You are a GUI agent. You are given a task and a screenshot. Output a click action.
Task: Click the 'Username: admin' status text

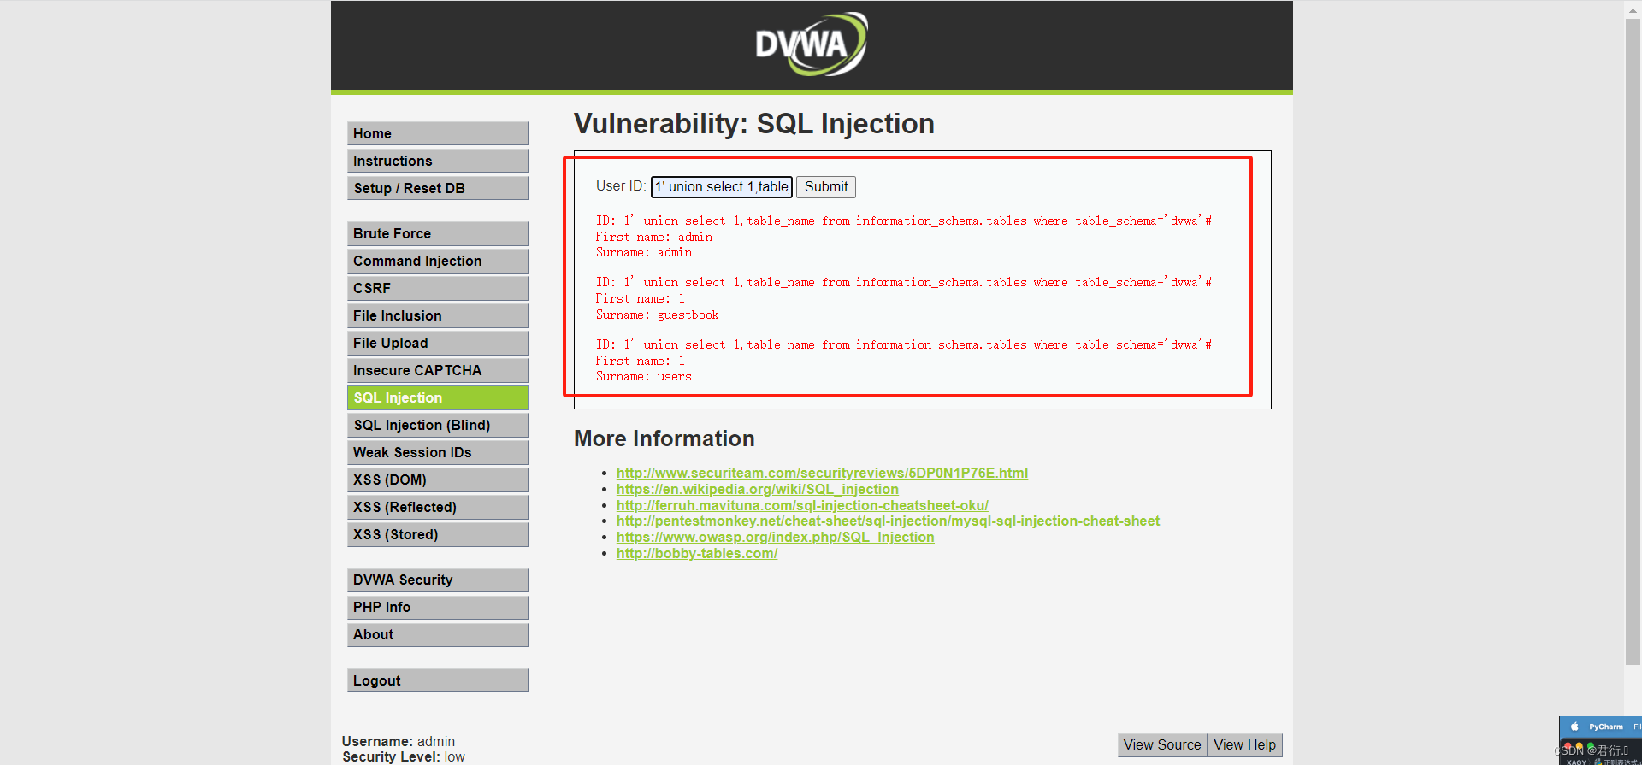tap(399, 741)
